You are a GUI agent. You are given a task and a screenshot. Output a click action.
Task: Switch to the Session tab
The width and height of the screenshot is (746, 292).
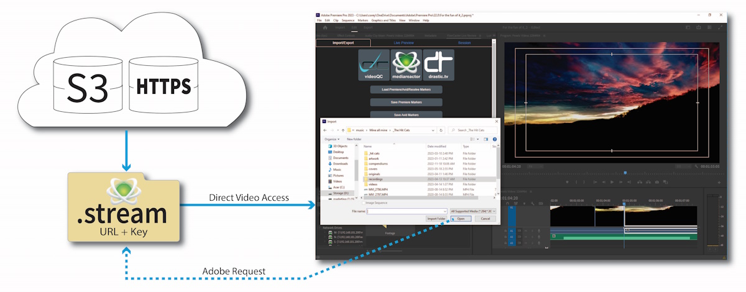pos(464,43)
